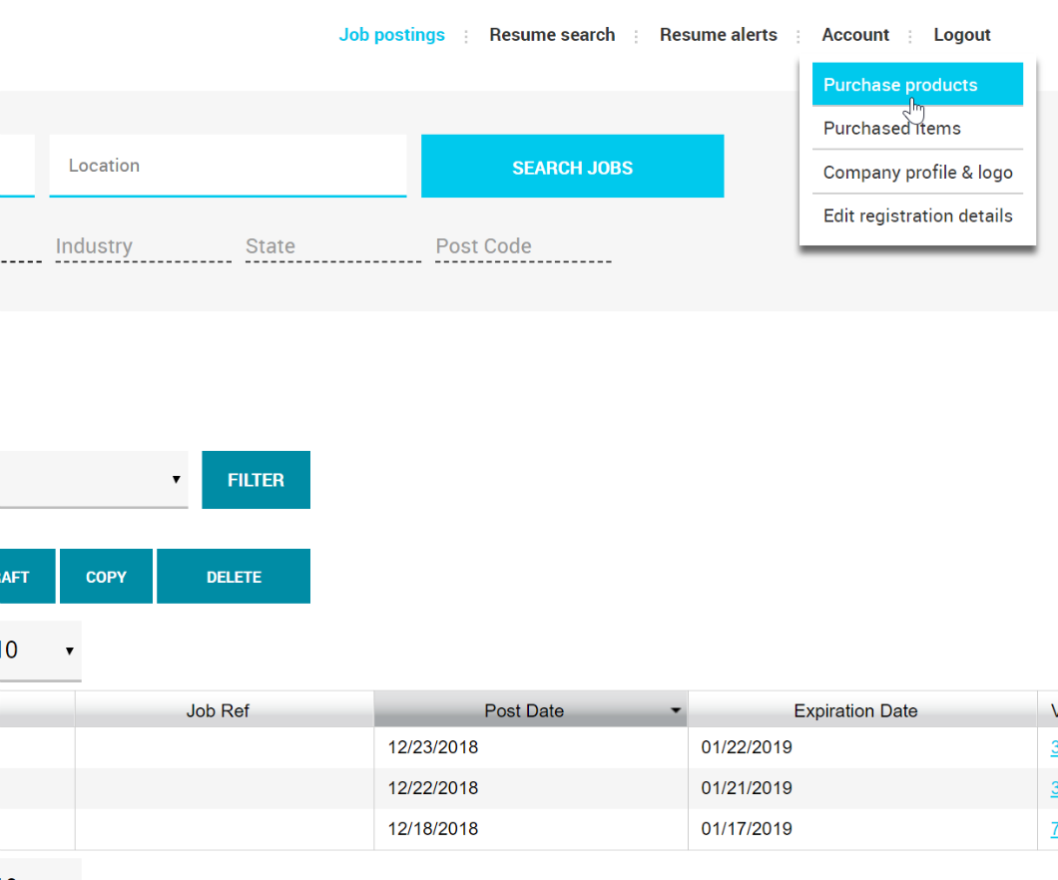The height and width of the screenshot is (880, 1058).
Task: Click the FILTER button
Action: [256, 480]
